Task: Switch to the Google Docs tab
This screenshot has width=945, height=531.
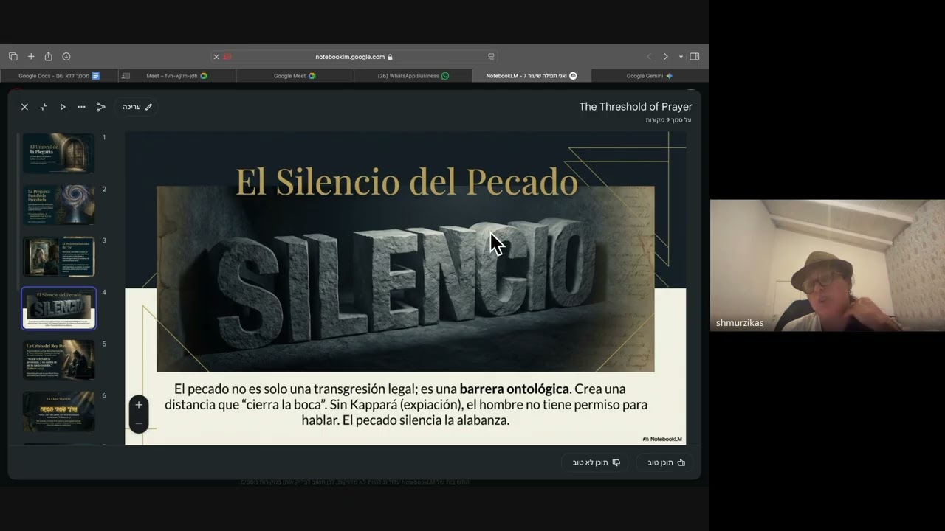Action: click(x=59, y=76)
